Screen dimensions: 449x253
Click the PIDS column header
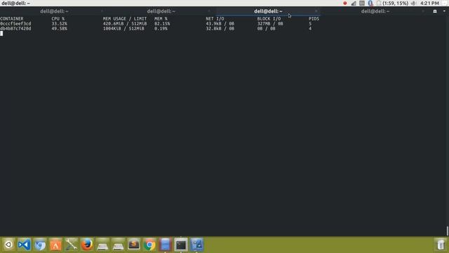coord(314,19)
